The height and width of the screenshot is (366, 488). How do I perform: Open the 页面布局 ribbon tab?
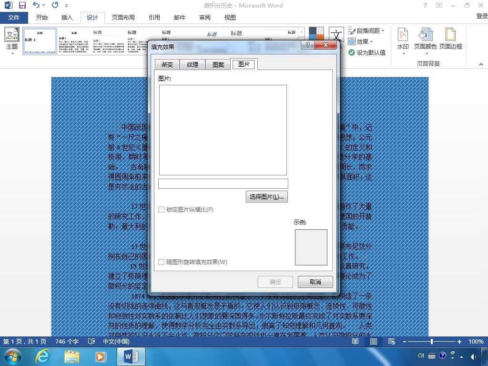(123, 18)
